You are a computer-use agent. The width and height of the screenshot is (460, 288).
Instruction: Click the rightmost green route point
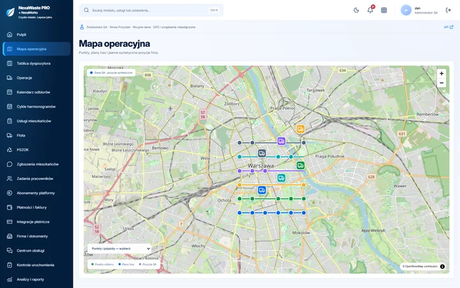click(303, 199)
